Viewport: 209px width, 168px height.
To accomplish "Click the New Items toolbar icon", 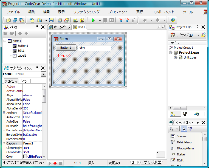I will 32,20.
